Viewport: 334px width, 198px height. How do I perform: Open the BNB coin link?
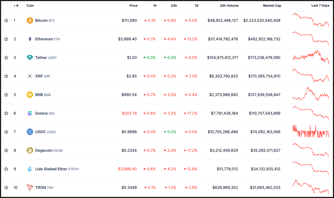[x=43, y=95]
